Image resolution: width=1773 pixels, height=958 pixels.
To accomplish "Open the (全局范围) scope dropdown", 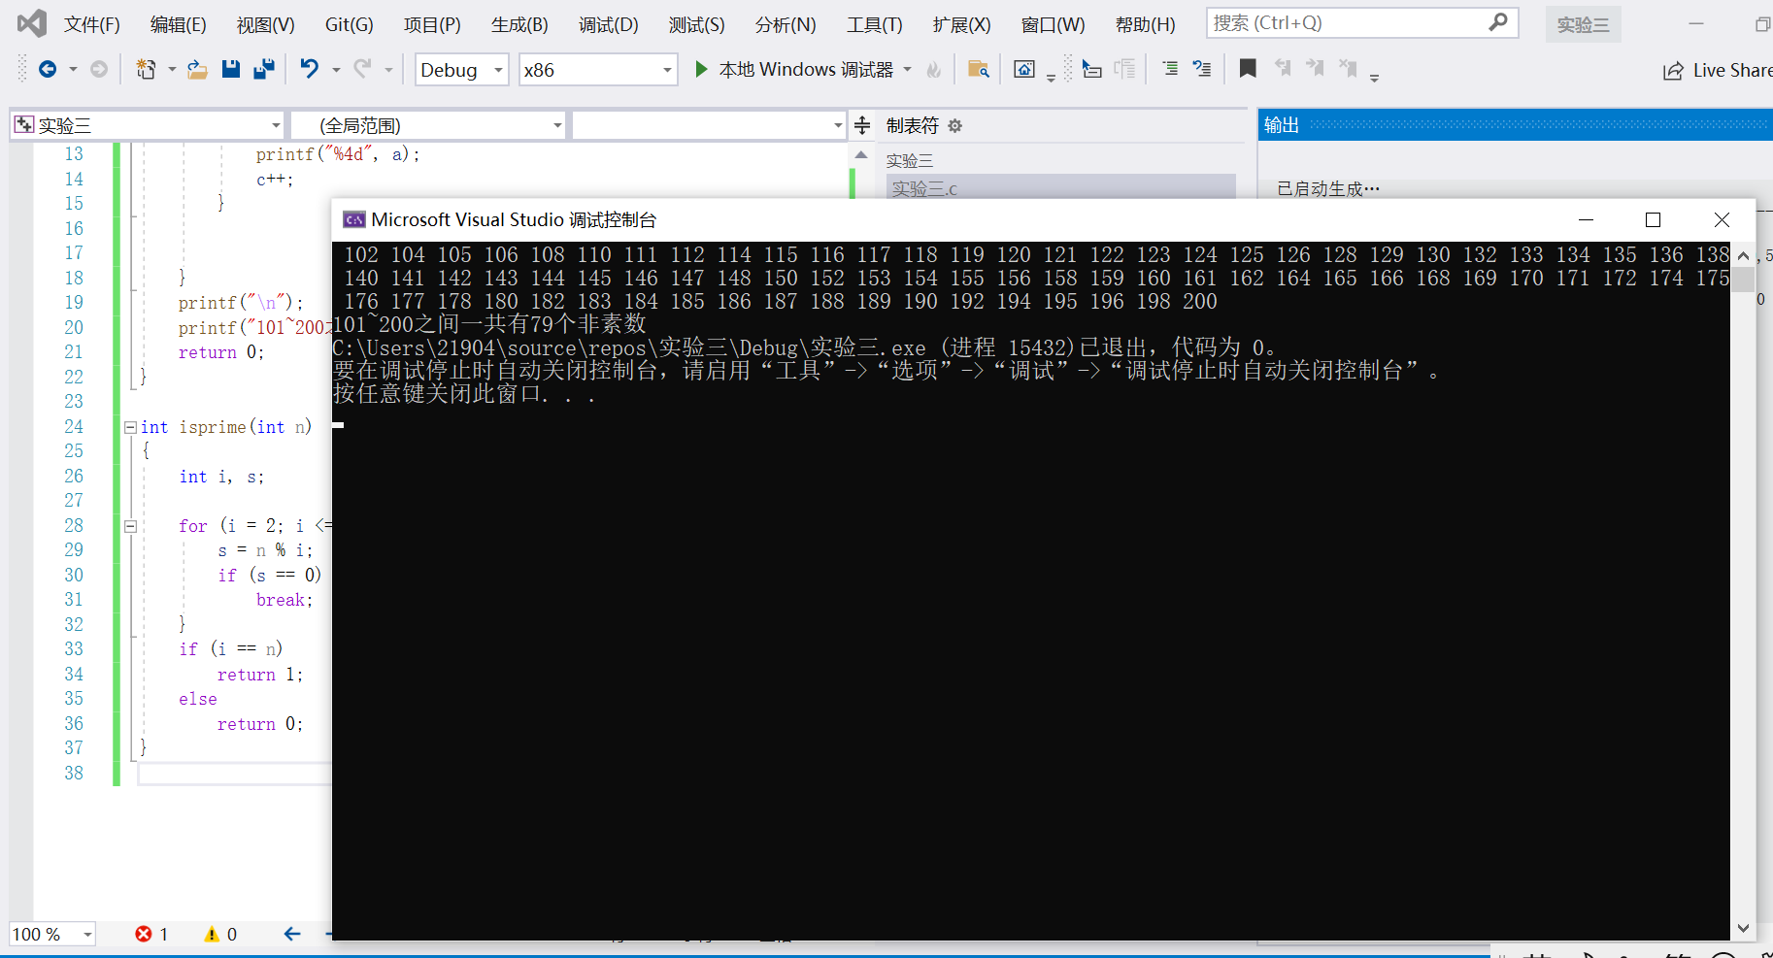I will point(428,125).
